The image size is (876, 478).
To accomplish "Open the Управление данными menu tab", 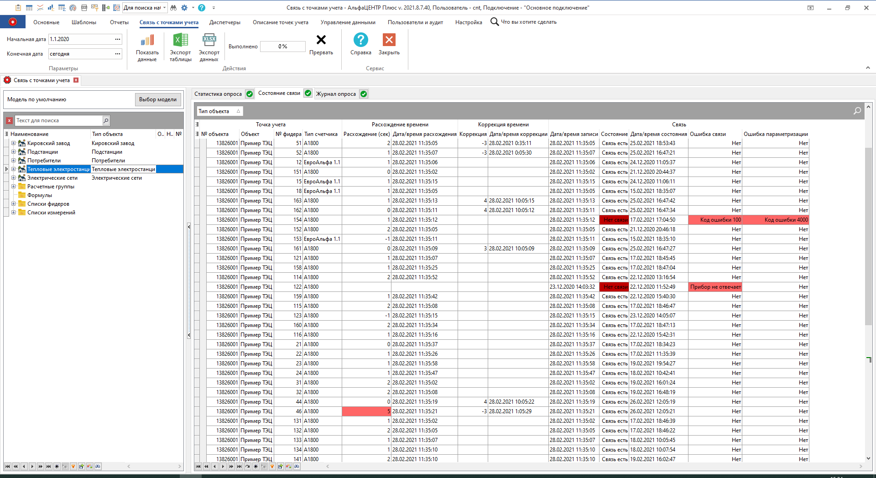I will (x=348, y=22).
